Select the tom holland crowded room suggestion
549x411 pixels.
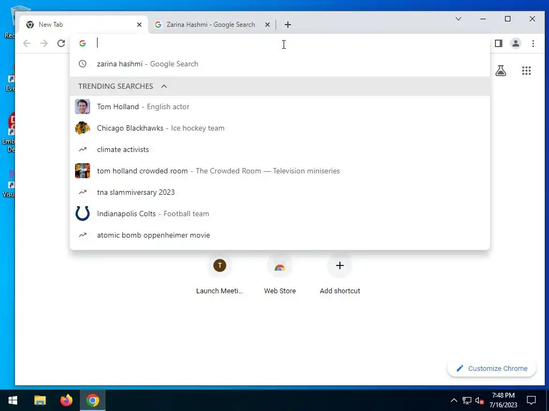click(x=280, y=171)
